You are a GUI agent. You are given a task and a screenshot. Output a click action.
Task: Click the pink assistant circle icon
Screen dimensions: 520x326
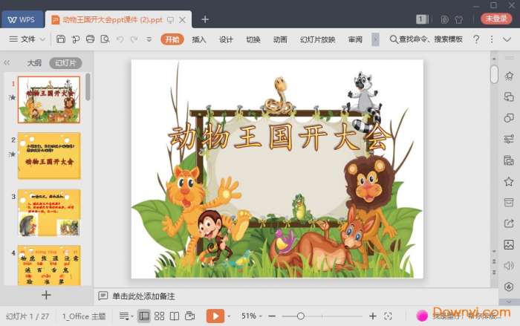[422, 316]
